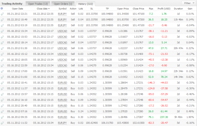Click the Trading Activity heading
197x126 pixels.
coord(12,4)
